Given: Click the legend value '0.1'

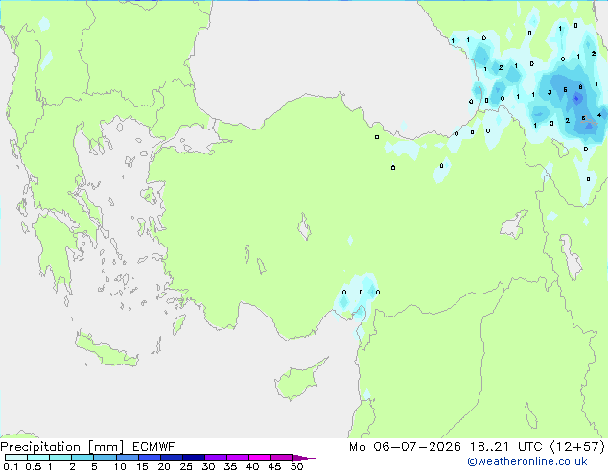Looking at the screenshot, I should 11,466.
